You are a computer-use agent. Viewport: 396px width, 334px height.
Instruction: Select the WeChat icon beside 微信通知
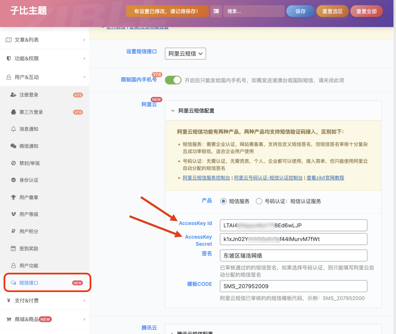13,146
